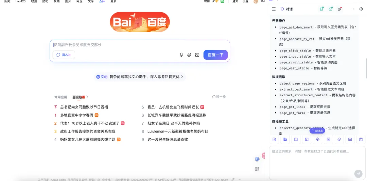Click the blue circular assistant icon above QR code

coord(257,159)
